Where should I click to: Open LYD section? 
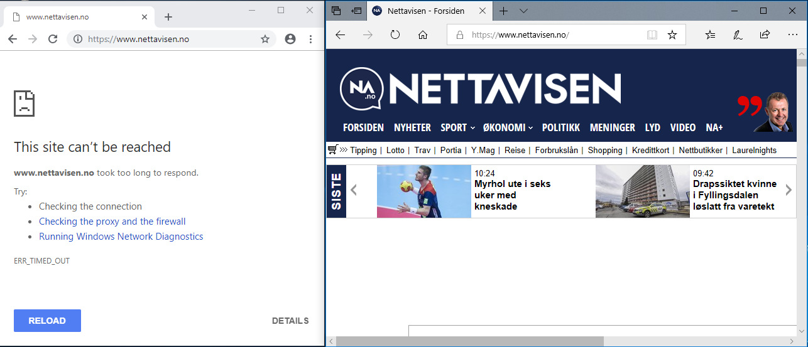(x=653, y=127)
